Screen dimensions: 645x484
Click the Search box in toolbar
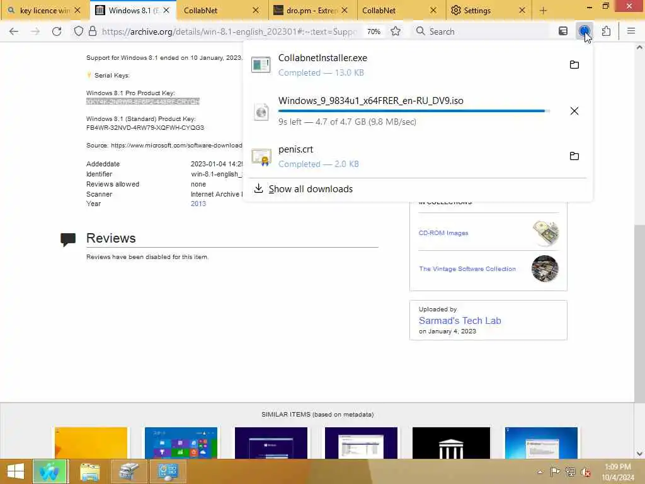pyautogui.click(x=481, y=32)
